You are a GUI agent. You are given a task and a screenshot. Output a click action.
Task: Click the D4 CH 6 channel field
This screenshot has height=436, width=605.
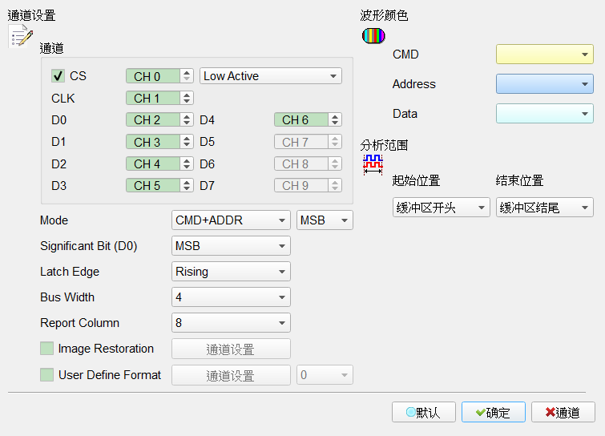click(x=301, y=120)
